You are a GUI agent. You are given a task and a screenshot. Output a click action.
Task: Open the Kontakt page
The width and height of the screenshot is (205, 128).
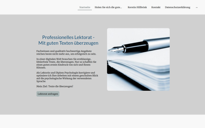156,7
